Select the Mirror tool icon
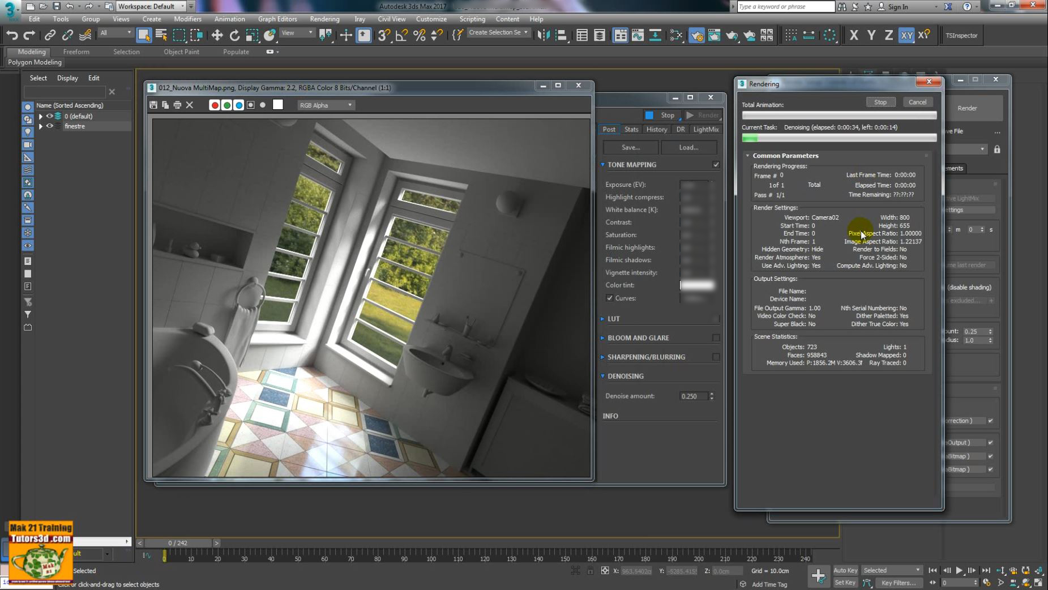Viewport: 1048px width, 590px height. (543, 35)
